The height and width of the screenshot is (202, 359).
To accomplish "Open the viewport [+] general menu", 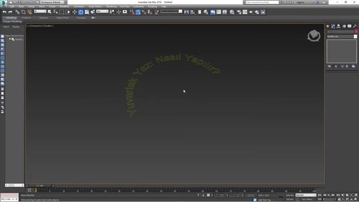I will (28, 26).
